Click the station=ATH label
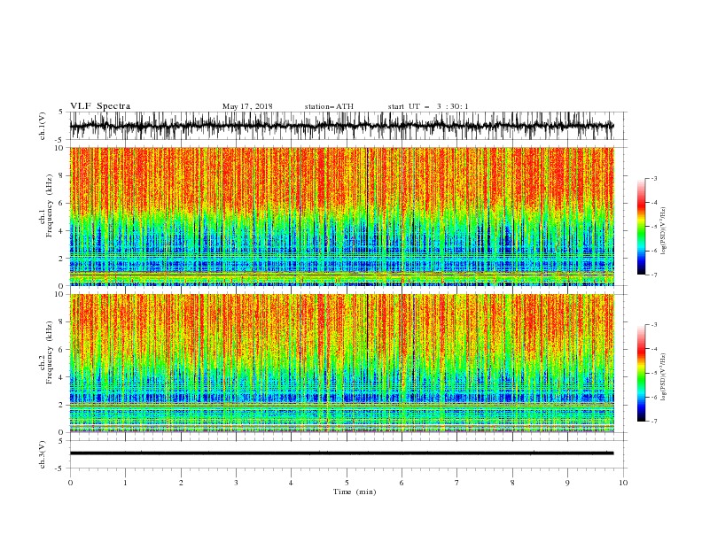The image size is (702, 542). coord(329,106)
